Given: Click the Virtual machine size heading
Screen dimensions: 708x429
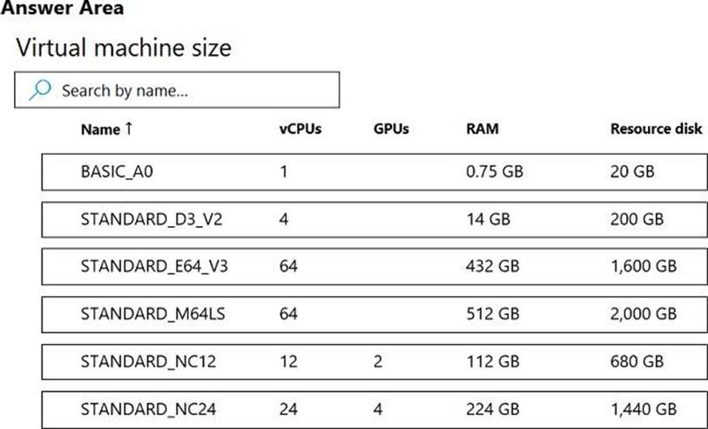Looking at the screenshot, I should click(x=124, y=47).
